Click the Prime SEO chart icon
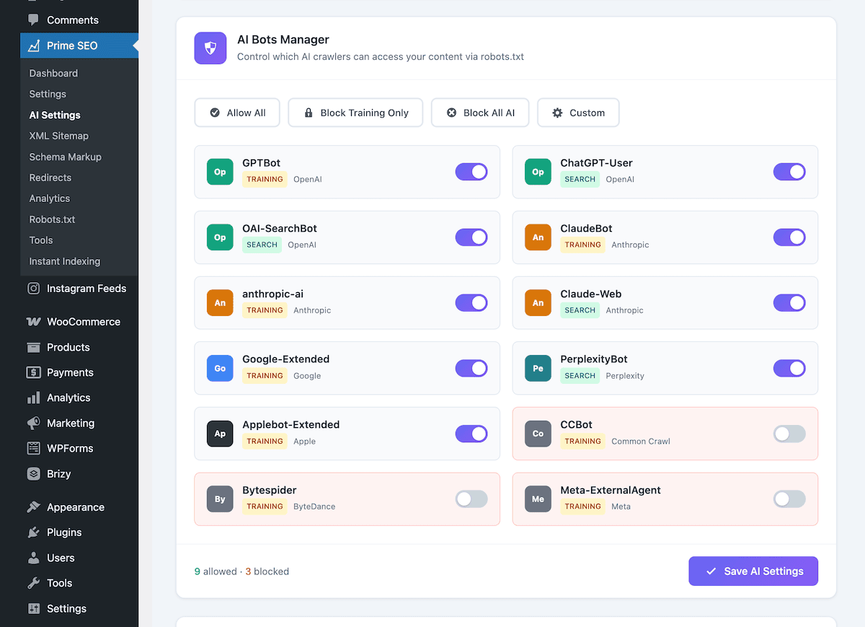The width and height of the screenshot is (865, 627). (x=33, y=45)
